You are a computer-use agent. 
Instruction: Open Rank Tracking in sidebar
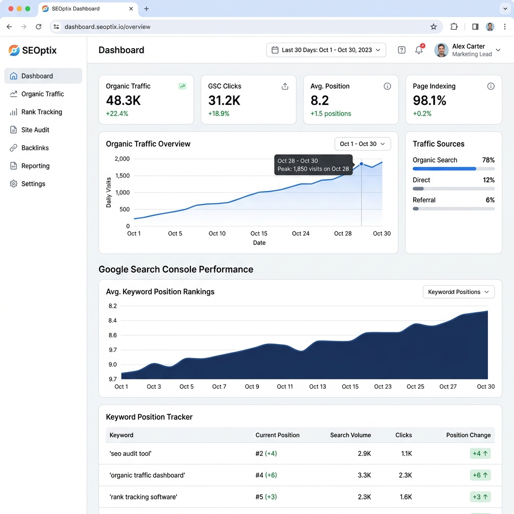[x=43, y=112]
